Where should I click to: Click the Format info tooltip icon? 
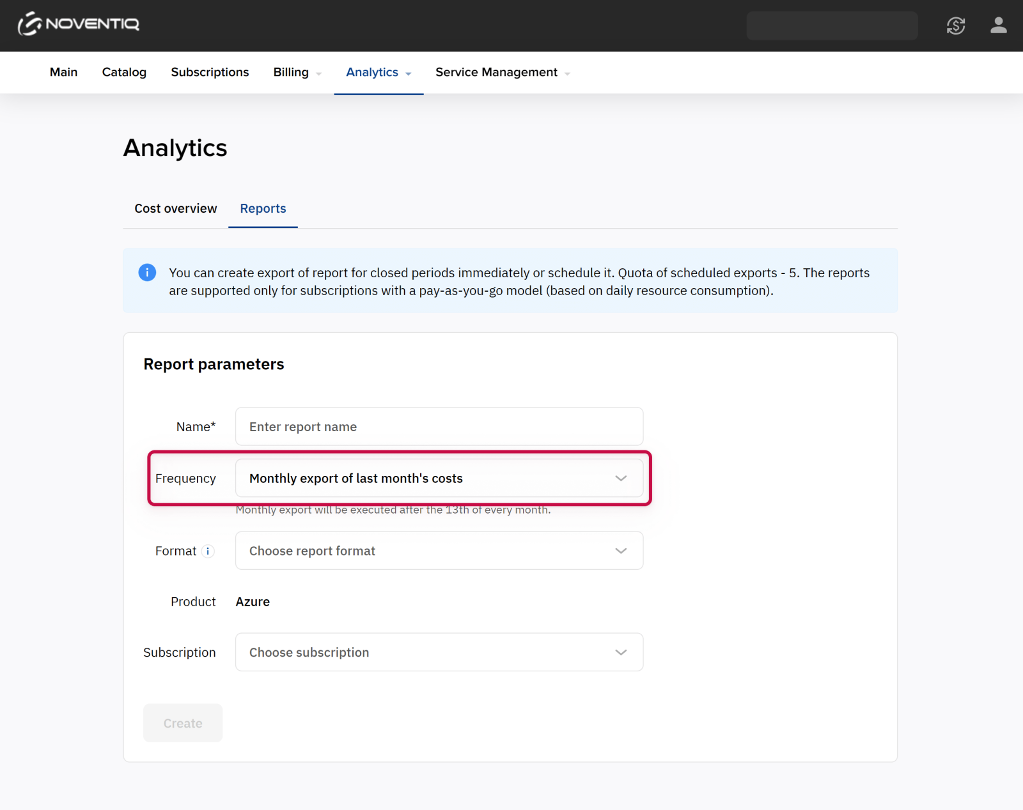(208, 551)
